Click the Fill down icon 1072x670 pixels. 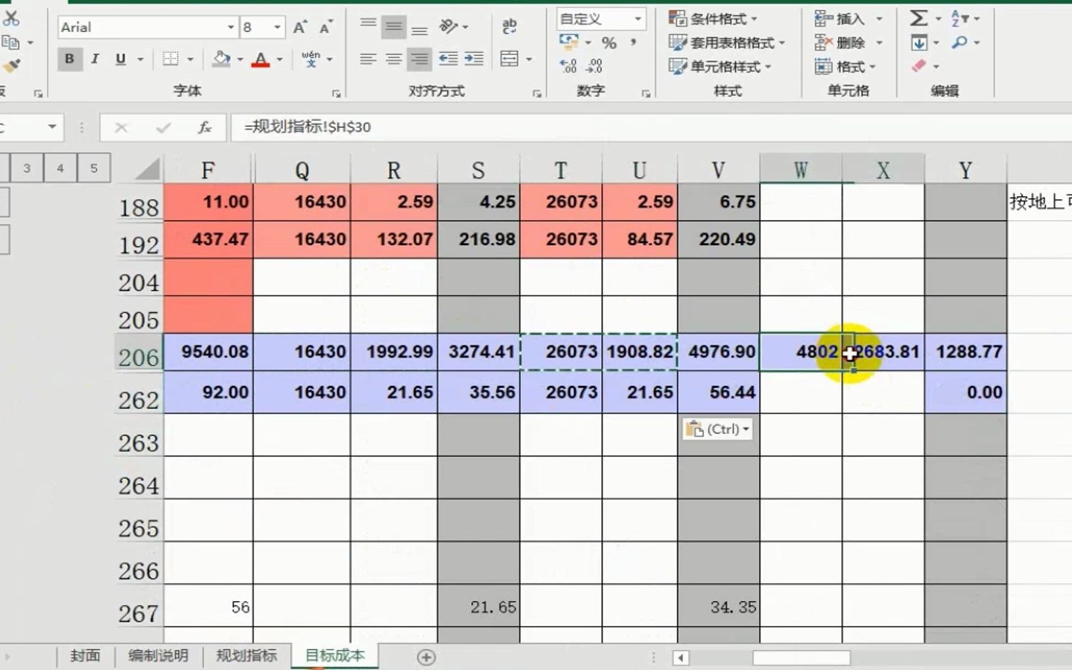coord(919,43)
